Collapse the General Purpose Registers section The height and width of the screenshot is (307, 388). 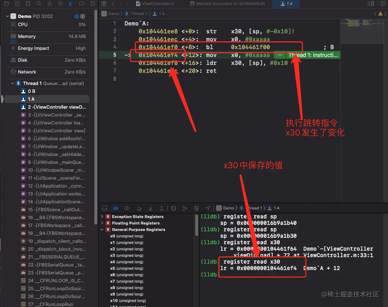[x=102, y=230]
